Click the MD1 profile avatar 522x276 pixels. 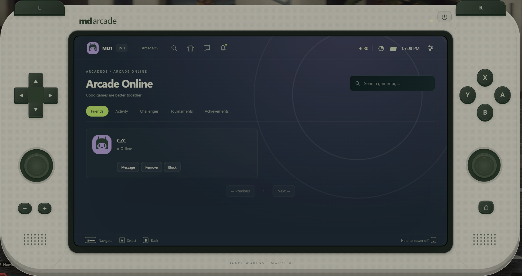(x=93, y=48)
